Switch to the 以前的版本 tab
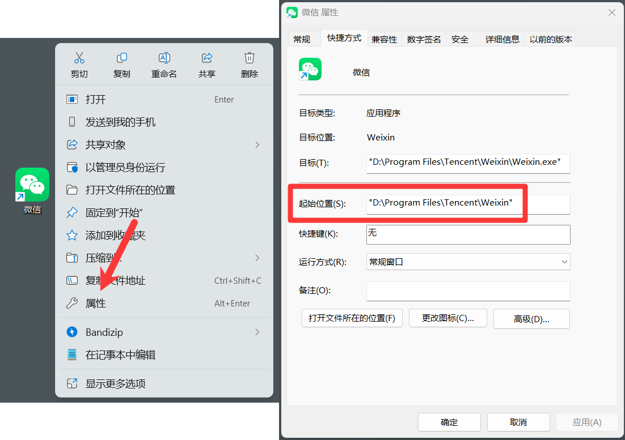 551,39
